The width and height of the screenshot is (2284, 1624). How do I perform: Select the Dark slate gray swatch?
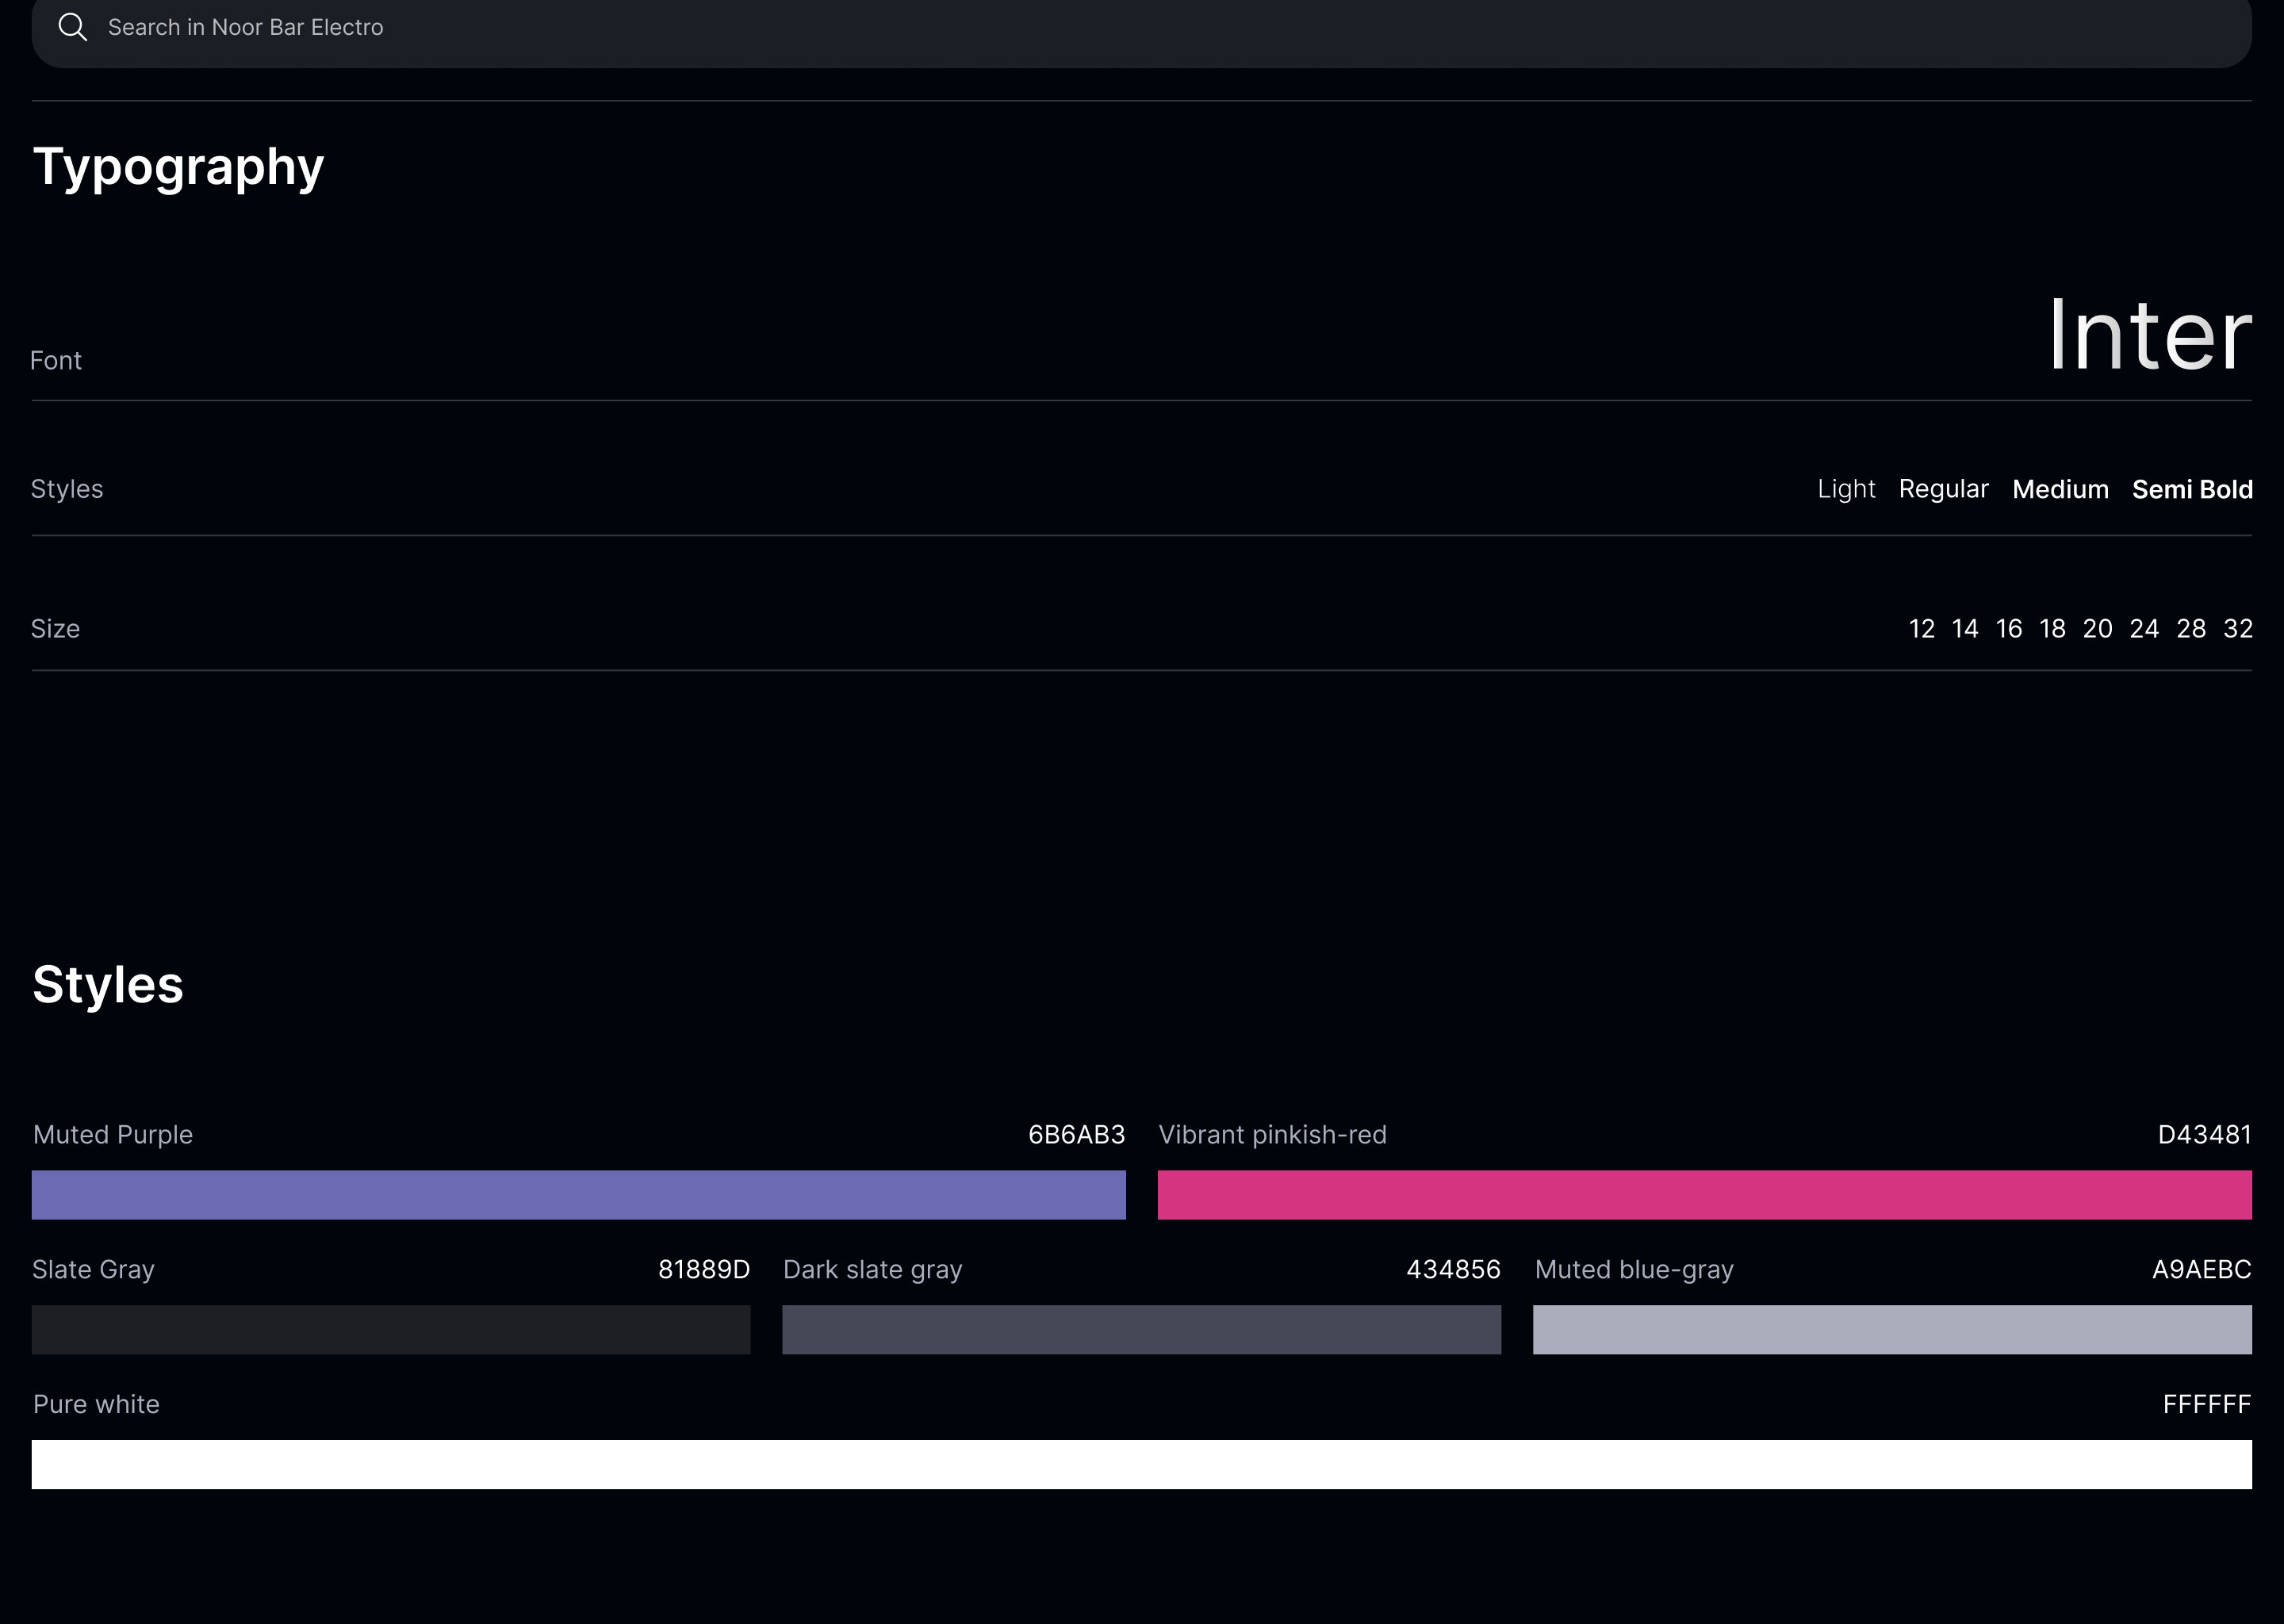[1141, 1330]
